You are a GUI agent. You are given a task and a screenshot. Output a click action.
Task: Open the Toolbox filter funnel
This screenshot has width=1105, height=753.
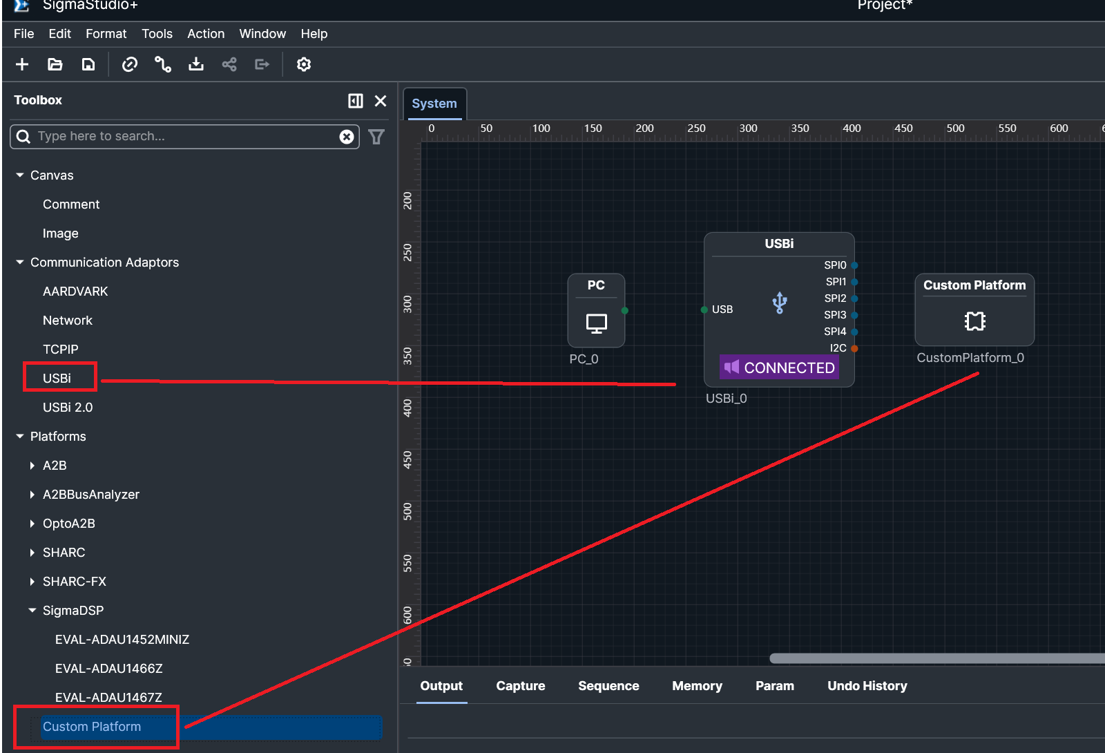[x=376, y=137]
